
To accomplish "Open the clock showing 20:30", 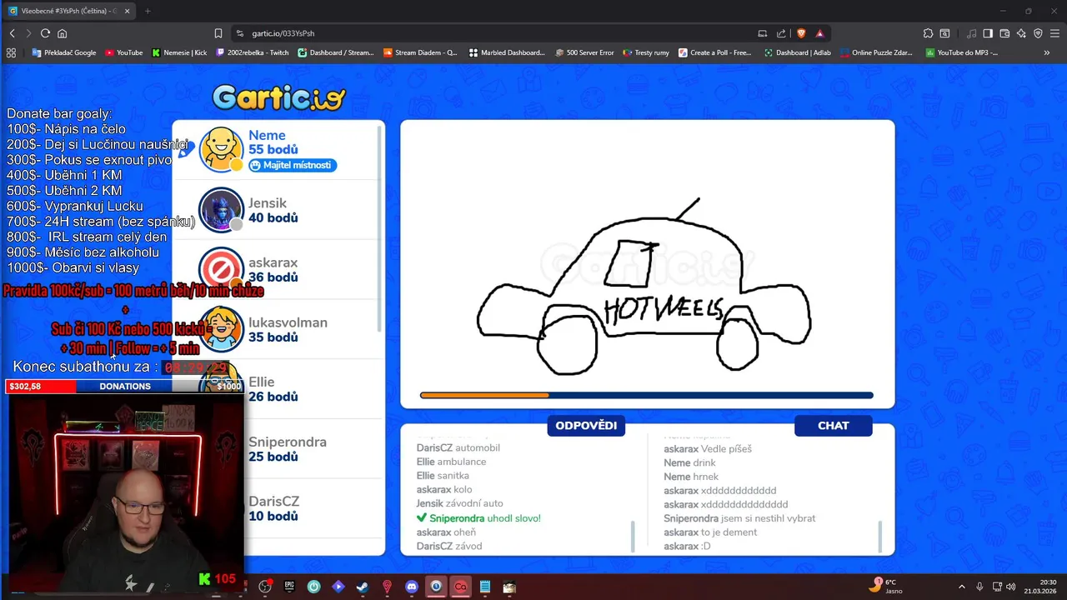I will (1040, 587).
